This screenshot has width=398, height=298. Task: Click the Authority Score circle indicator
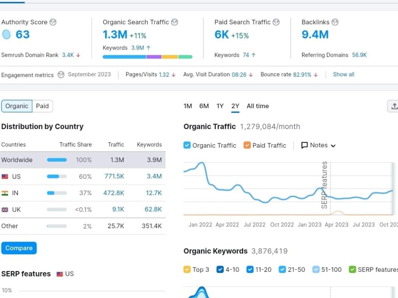pyautogui.click(x=7, y=35)
